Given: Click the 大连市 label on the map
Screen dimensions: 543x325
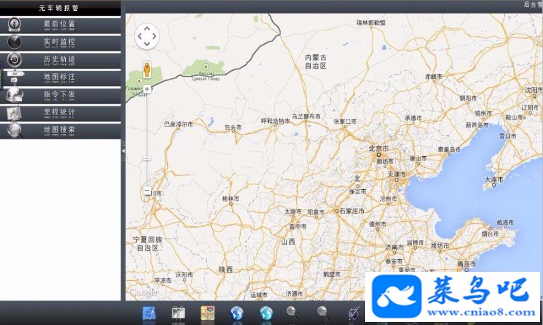Looking at the screenshot, I should click(x=494, y=179).
